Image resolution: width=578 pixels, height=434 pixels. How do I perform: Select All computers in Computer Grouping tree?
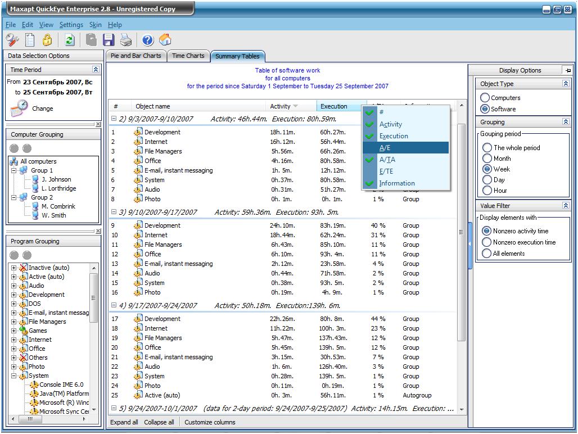(38, 161)
